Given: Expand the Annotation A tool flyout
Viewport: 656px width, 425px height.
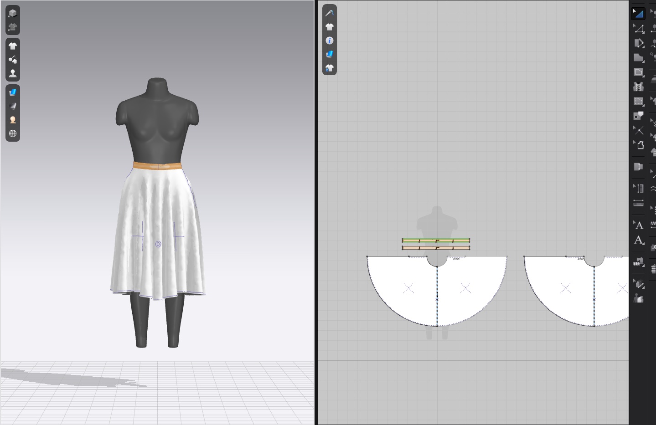Looking at the screenshot, I should pyautogui.click(x=634, y=221).
